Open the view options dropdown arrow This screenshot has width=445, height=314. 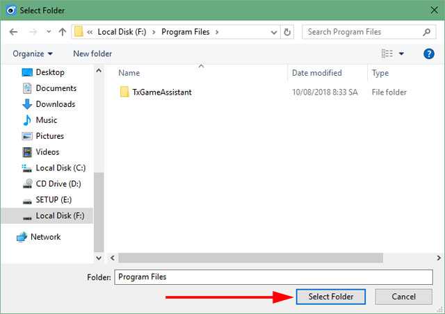(x=401, y=53)
